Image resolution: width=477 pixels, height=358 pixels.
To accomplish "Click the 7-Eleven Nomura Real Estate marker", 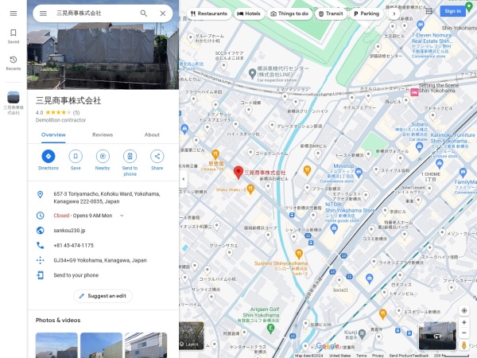I will click(421, 25).
